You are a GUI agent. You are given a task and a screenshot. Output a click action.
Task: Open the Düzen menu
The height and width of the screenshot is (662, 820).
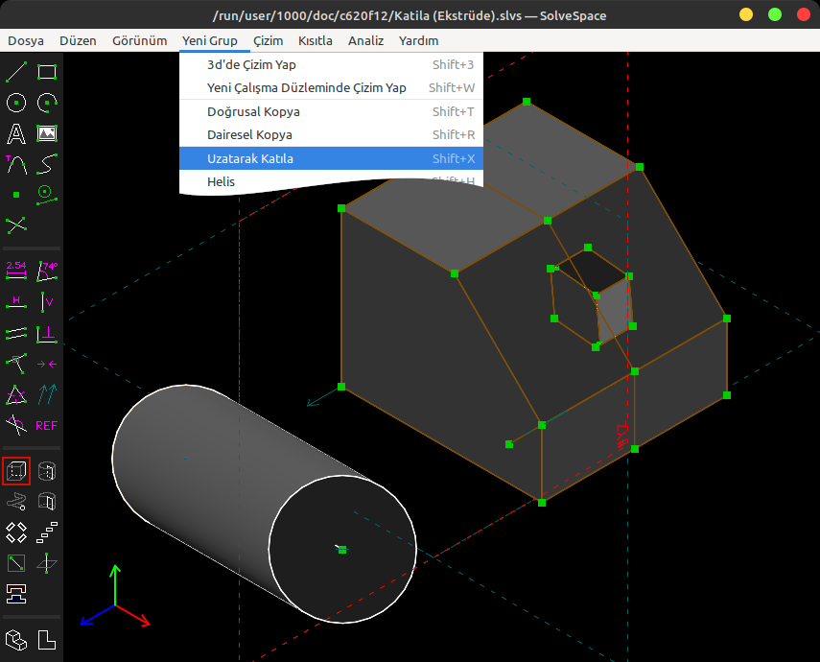point(78,41)
